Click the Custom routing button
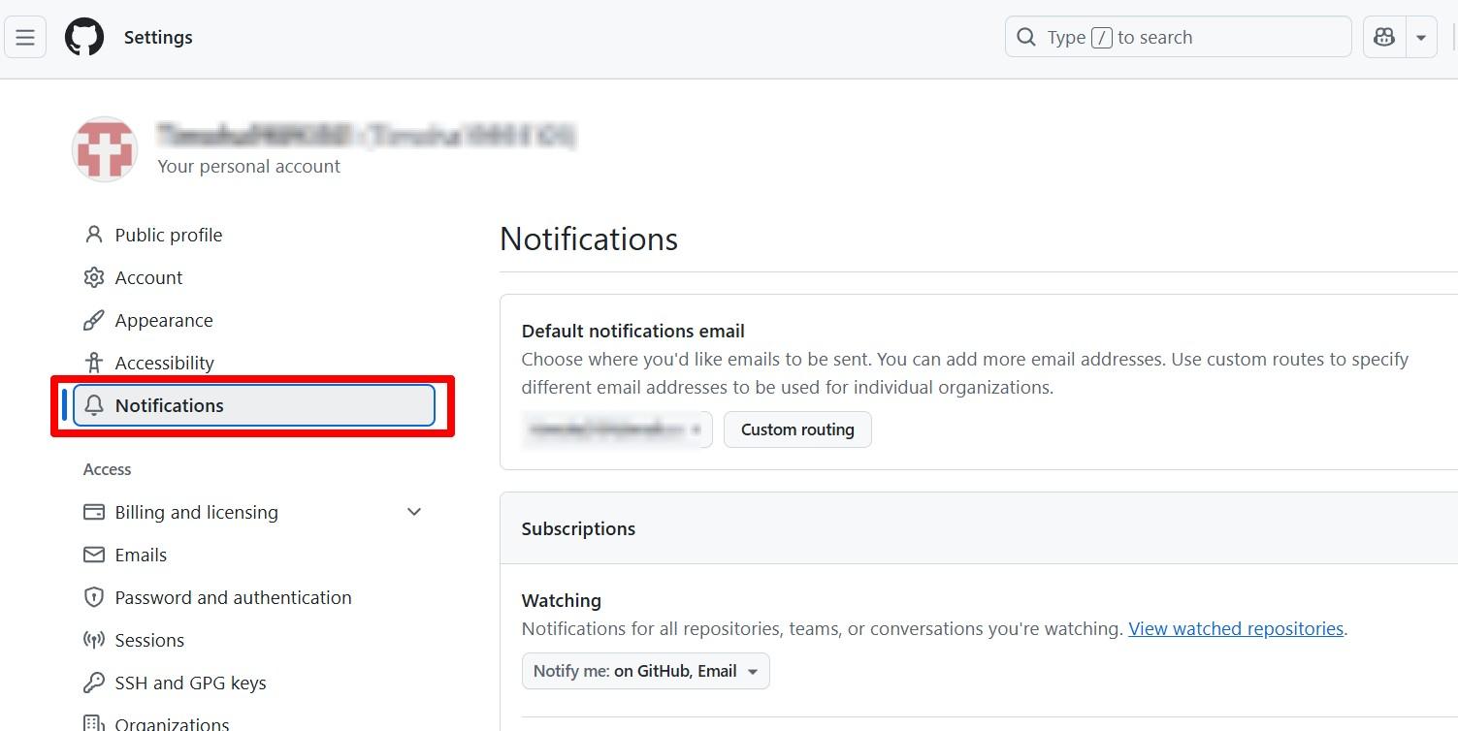The width and height of the screenshot is (1458, 731). click(x=797, y=429)
